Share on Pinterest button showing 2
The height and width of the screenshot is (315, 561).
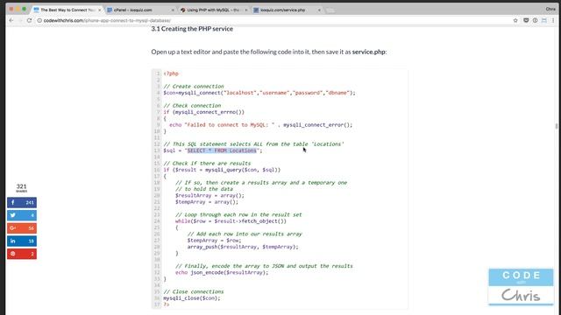[x=22, y=254]
